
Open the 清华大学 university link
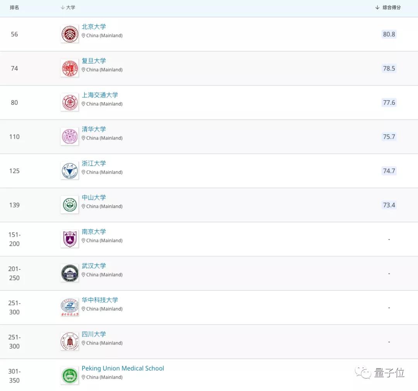click(94, 129)
